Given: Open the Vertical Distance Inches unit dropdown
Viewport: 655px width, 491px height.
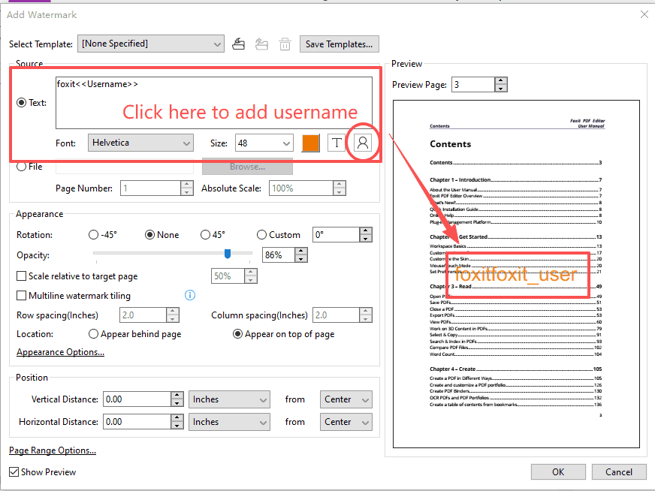Looking at the screenshot, I should tap(229, 399).
